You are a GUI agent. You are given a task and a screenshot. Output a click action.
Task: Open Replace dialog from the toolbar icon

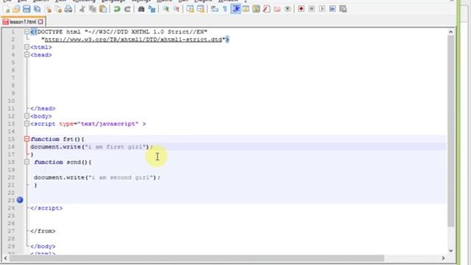(152, 9)
